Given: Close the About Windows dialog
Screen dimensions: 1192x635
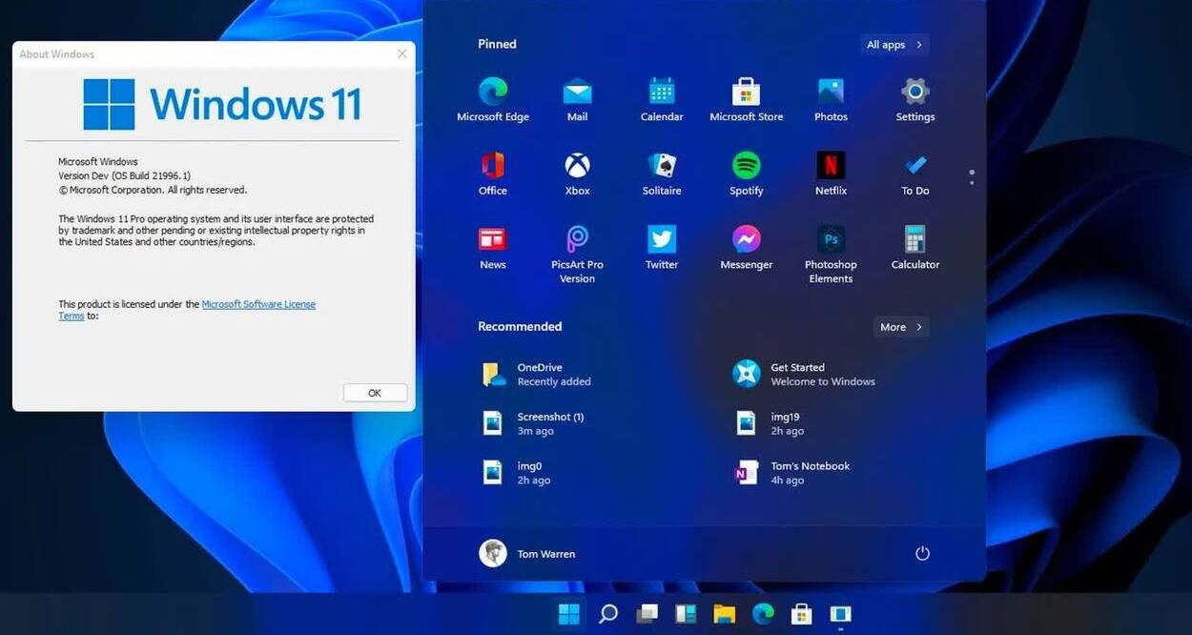Looking at the screenshot, I should tap(401, 54).
